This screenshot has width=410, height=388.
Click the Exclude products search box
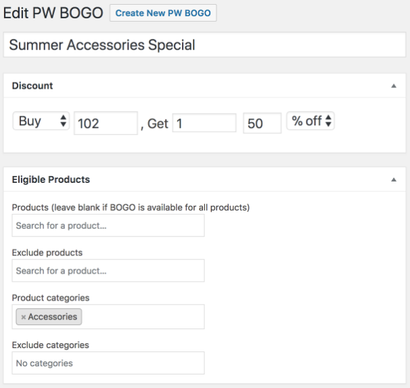tap(108, 271)
